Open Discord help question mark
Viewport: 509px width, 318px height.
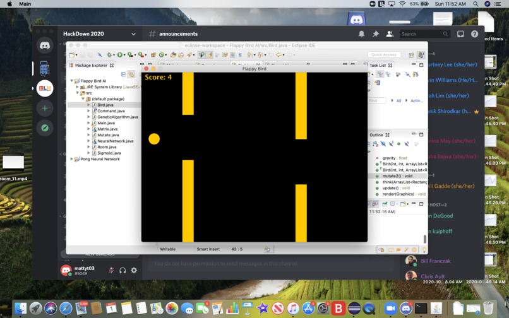475,33
